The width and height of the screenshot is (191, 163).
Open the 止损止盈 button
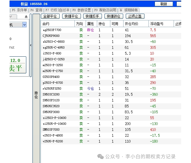pos(135,16)
